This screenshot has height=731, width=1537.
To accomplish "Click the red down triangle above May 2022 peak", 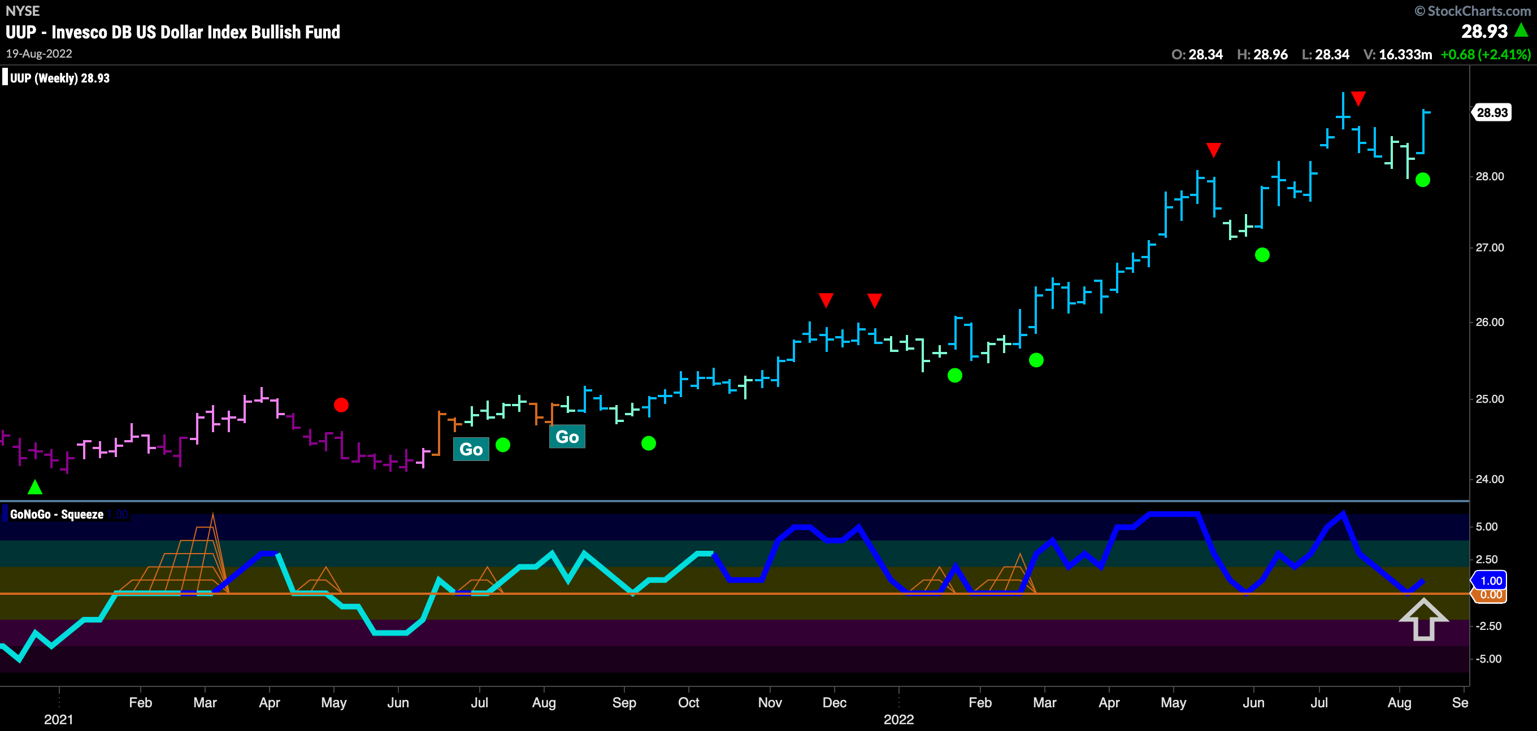I will pos(1214,150).
